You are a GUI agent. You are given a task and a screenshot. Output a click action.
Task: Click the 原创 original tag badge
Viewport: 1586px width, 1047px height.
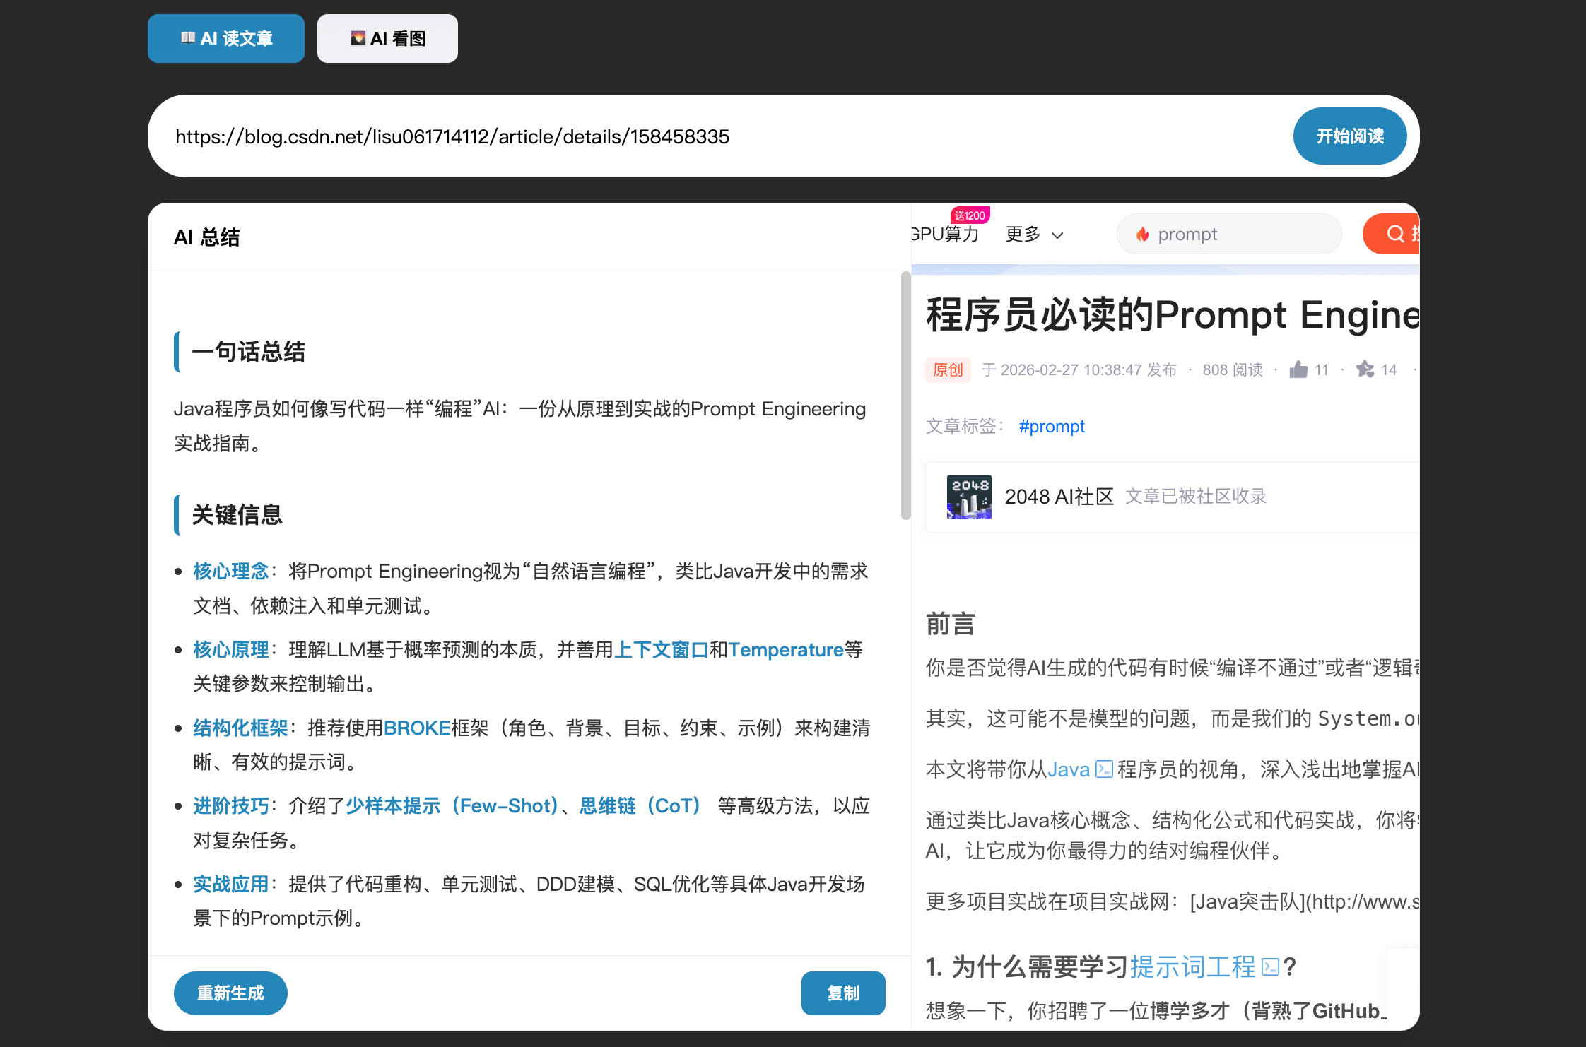tap(948, 369)
